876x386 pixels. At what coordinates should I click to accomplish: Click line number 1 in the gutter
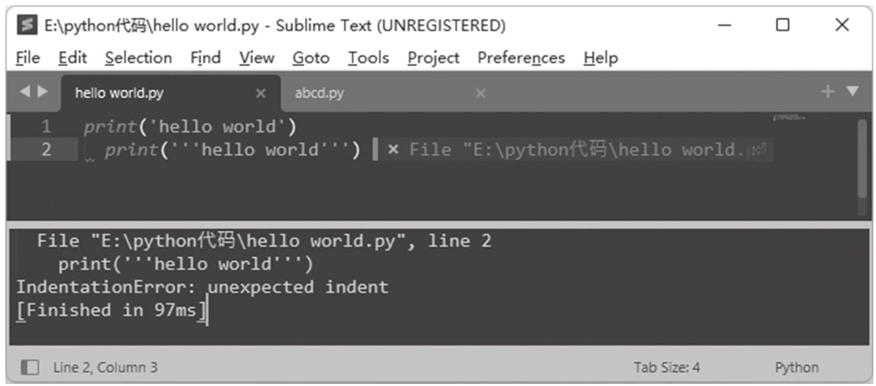tap(45, 127)
